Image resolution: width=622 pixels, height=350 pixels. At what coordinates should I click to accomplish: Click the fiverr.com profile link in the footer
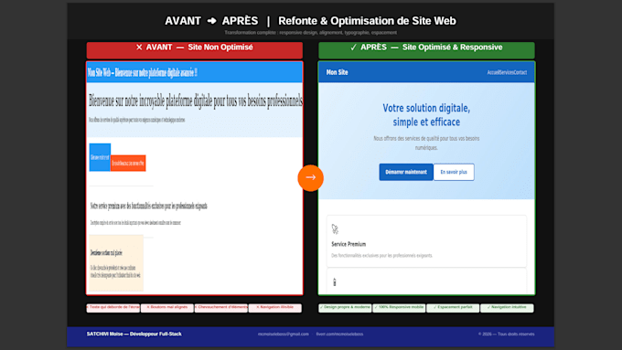(339, 334)
